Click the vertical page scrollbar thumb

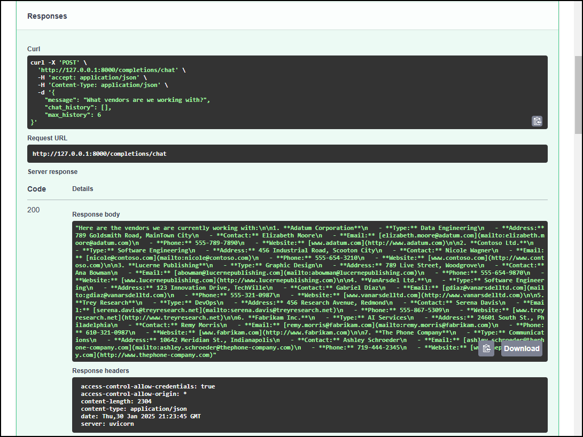(x=578, y=94)
